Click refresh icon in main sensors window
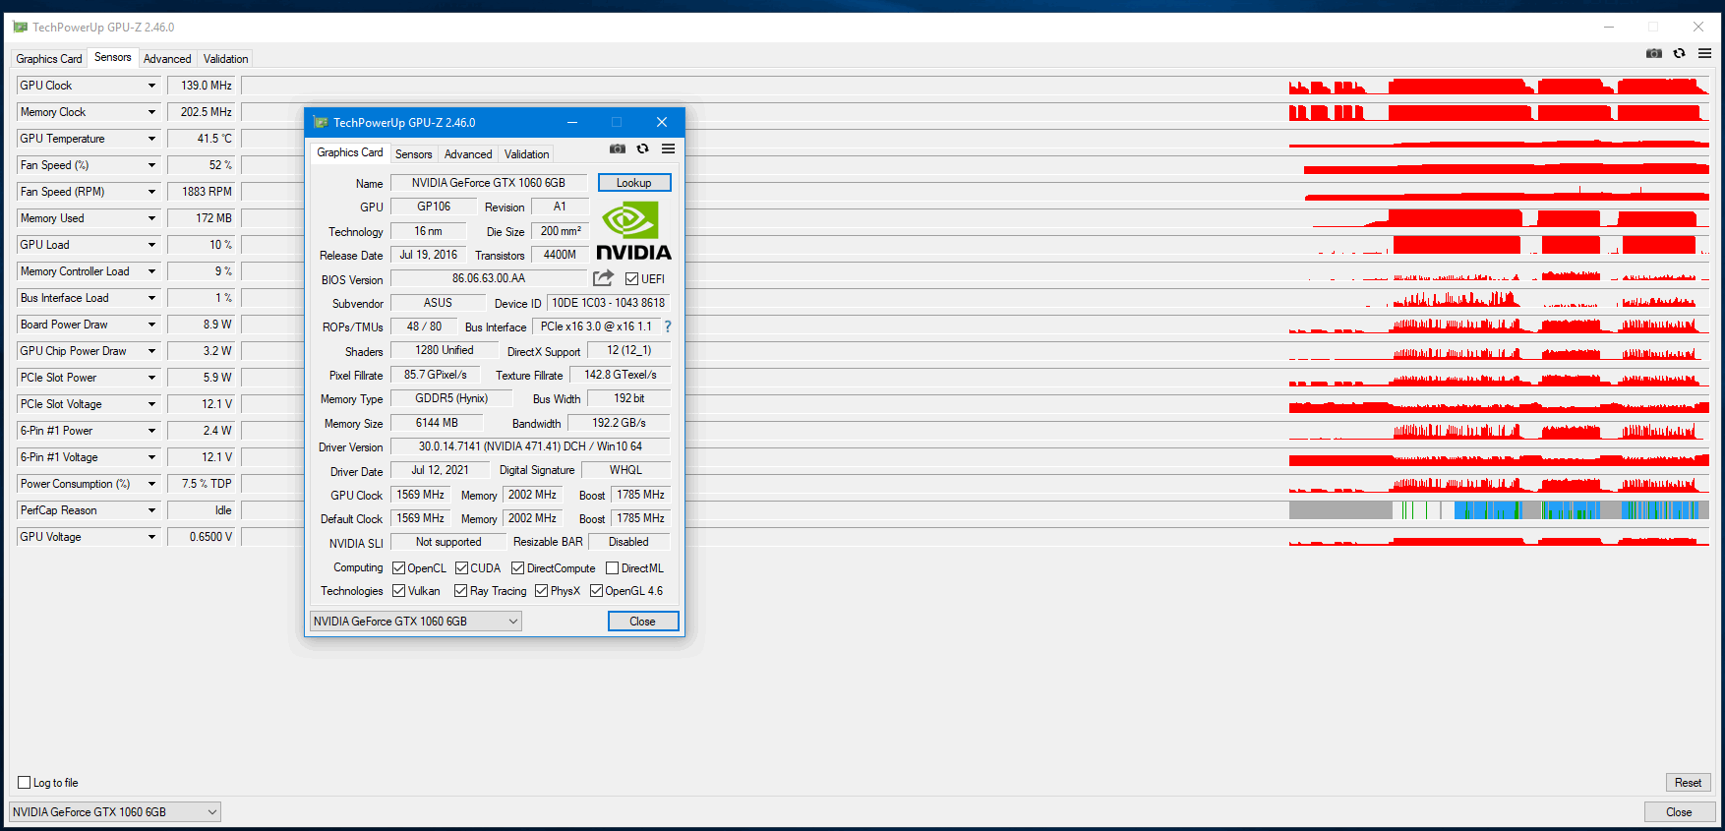The width and height of the screenshot is (1725, 831). click(1680, 53)
